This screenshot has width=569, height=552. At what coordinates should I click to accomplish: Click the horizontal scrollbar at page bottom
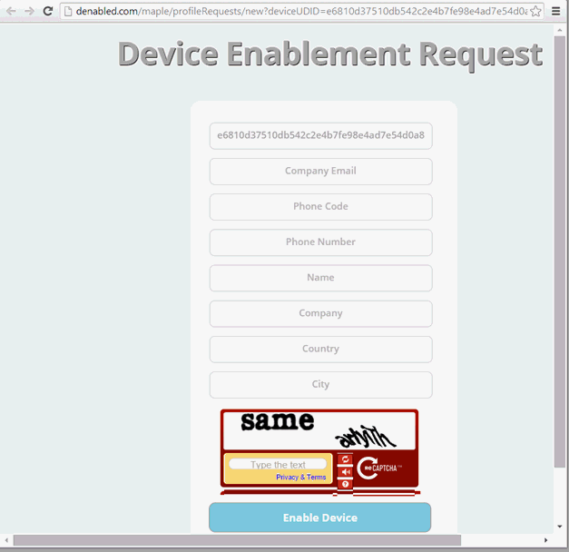[236, 540]
